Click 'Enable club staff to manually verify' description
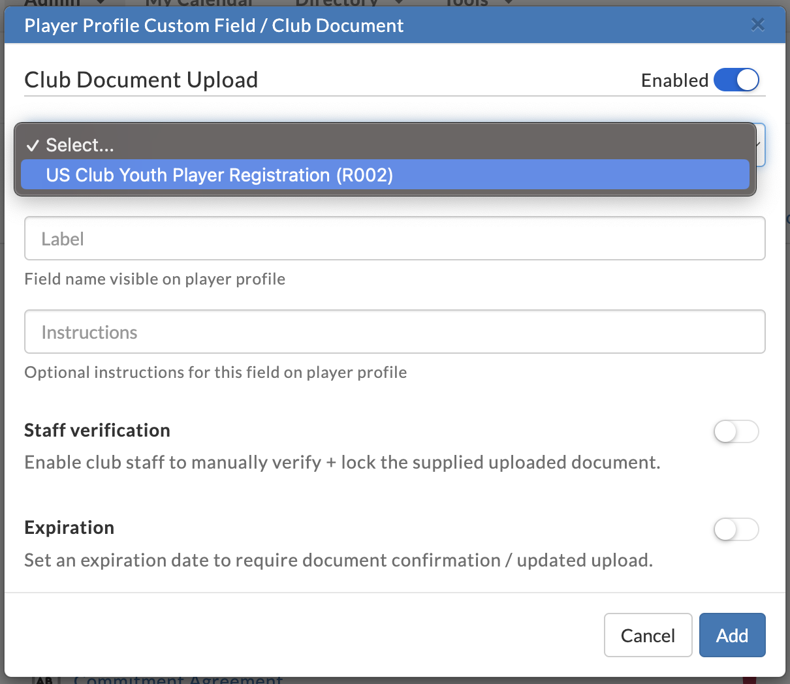 (342, 462)
